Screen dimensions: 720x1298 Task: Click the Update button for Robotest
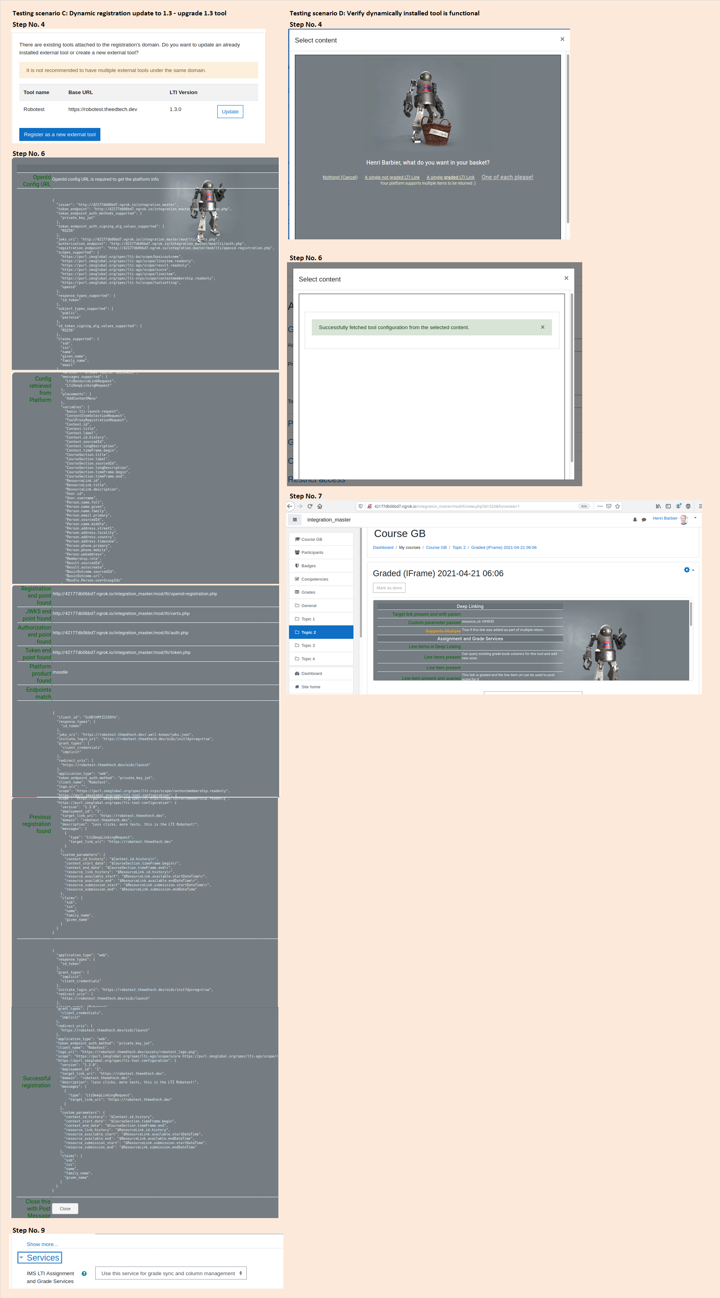coord(230,111)
